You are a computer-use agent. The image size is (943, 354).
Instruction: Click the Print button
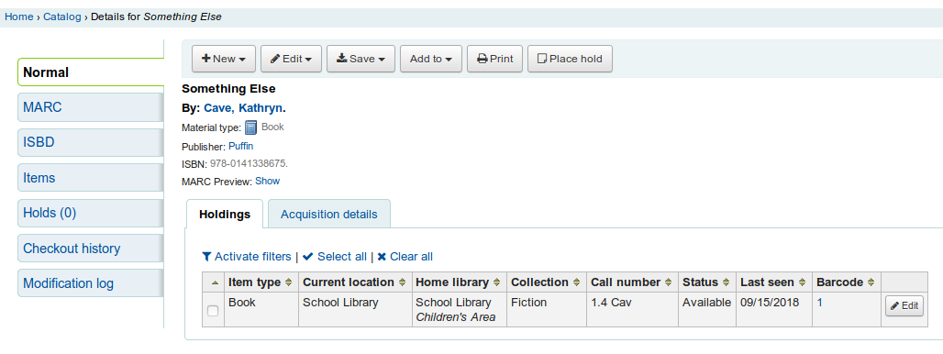click(495, 59)
